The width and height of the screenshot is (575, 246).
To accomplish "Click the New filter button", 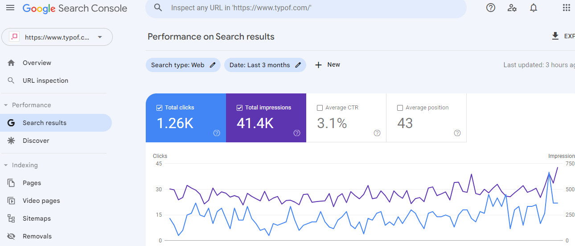I will click(x=328, y=65).
